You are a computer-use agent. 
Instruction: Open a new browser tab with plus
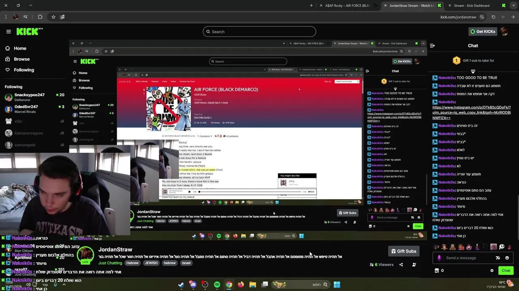pyautogui.click(x=311, y=6)
